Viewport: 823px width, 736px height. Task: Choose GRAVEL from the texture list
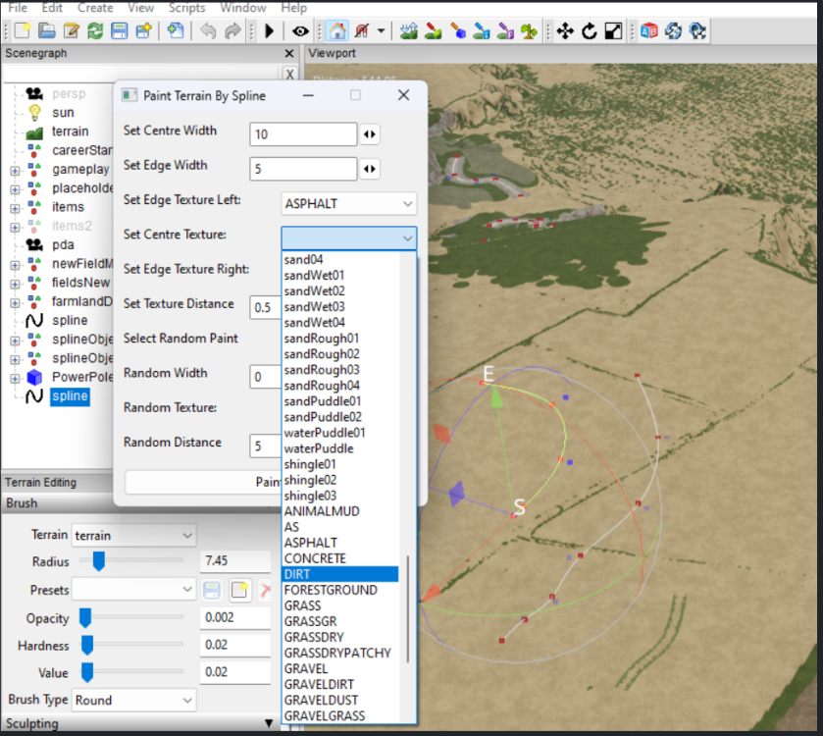(306, 668)
